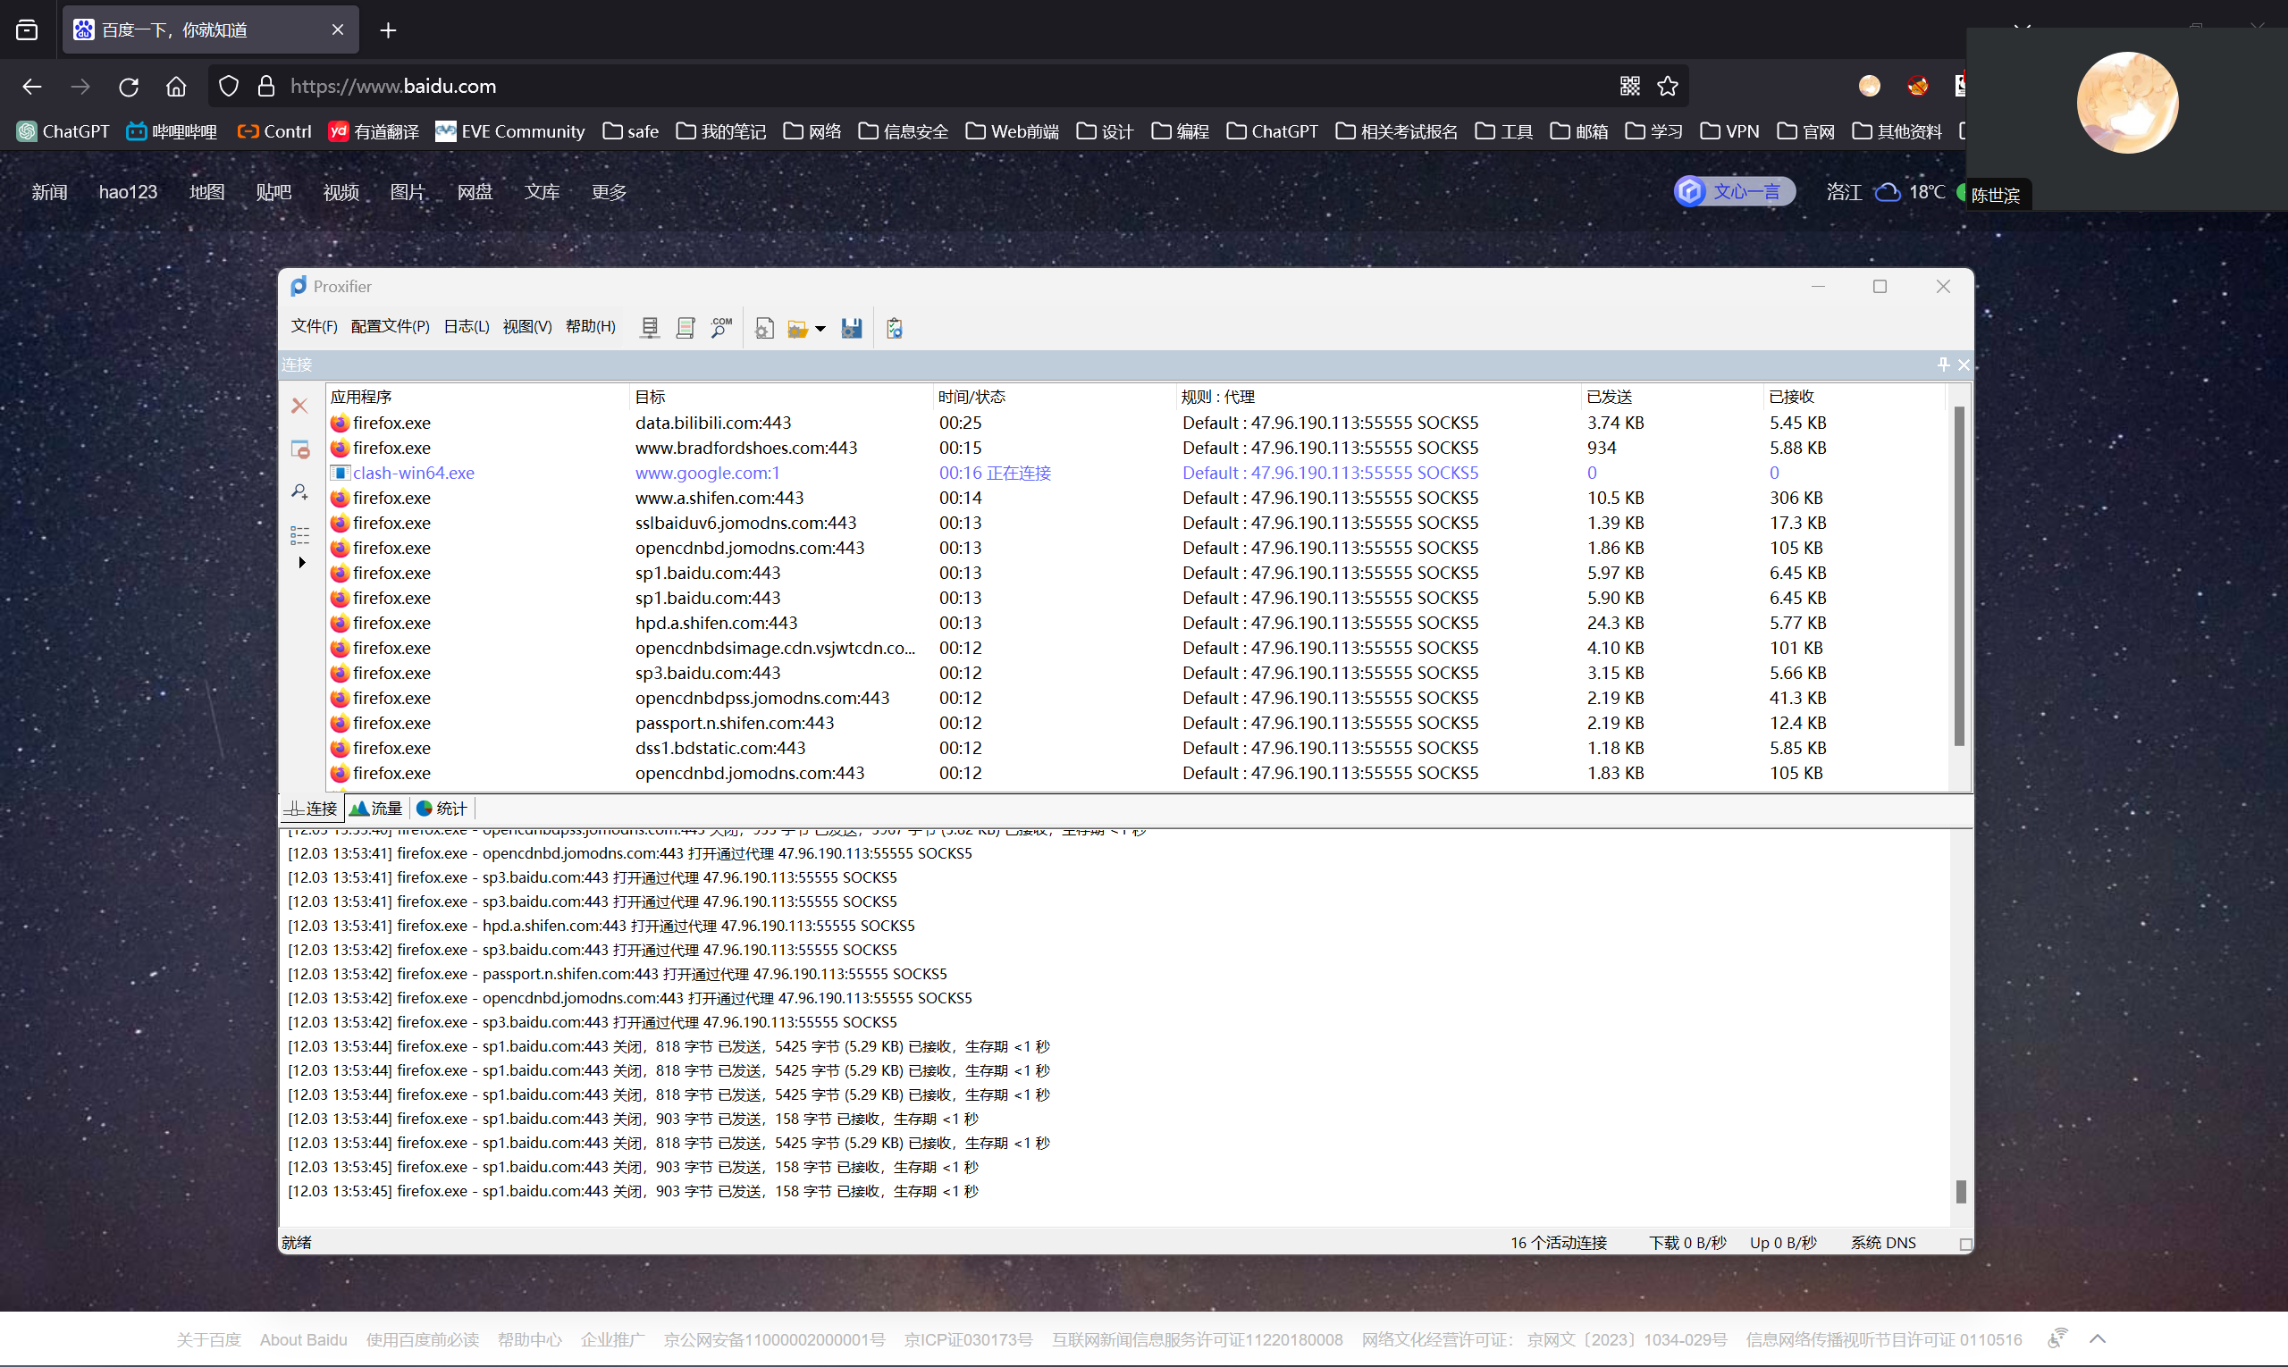Screen dimensions: 2288x1367
Task: Click the save profile floppy icon
Action: click(x=852, y=328)
